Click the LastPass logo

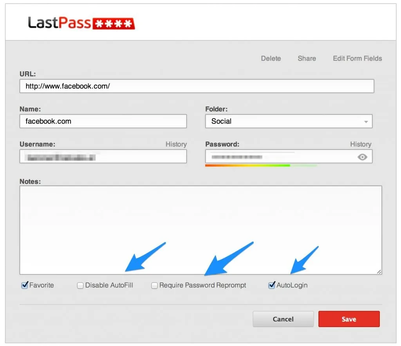[81, 23]
